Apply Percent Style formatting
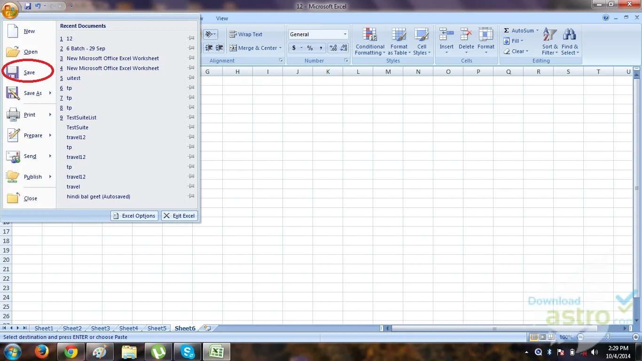The image size is (642, 361). [310, 48]
